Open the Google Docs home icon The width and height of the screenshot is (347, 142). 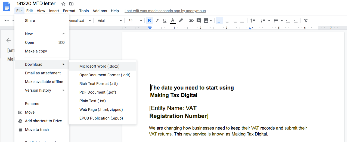7,6
